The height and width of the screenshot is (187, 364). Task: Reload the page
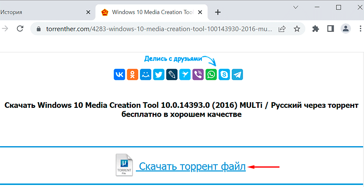21,29
